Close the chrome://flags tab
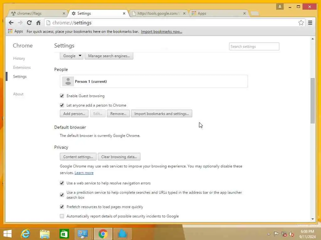 64,13
